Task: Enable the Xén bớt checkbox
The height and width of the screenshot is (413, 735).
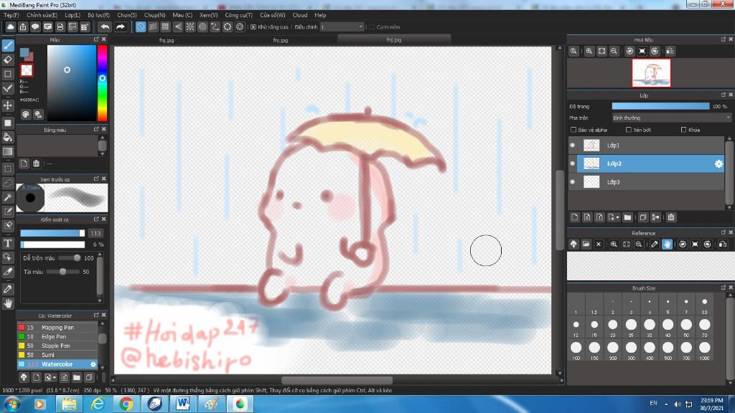Action: pyautogui.click(x=629, y=130)
